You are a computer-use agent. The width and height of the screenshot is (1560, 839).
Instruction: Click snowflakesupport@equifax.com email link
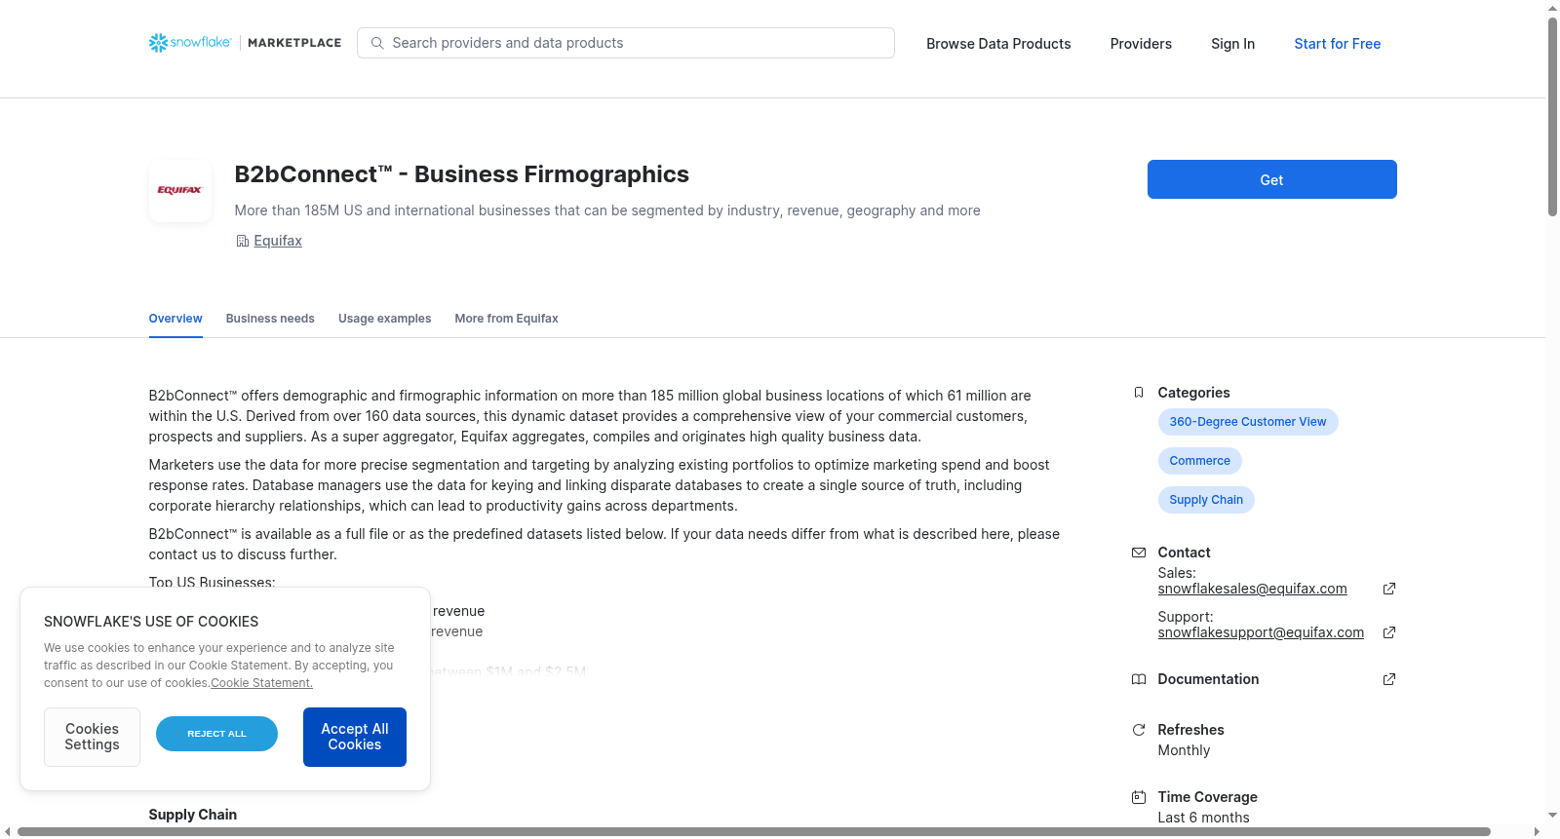pos(1261,632)
